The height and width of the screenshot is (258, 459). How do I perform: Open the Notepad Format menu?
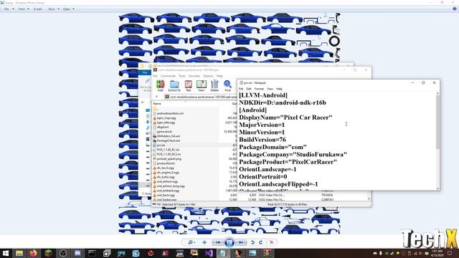tap(259, 89)
